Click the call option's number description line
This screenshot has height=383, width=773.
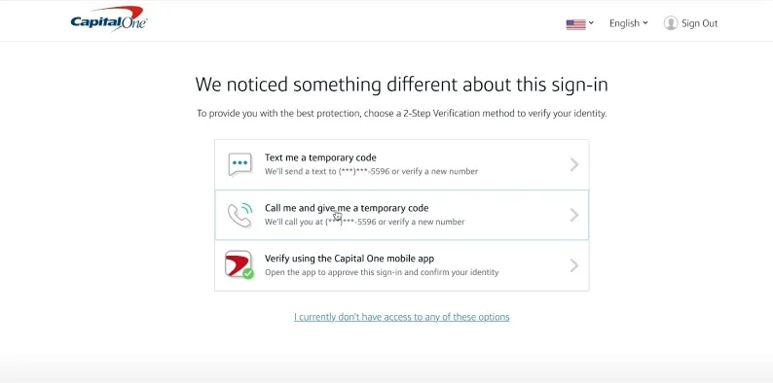365,222
